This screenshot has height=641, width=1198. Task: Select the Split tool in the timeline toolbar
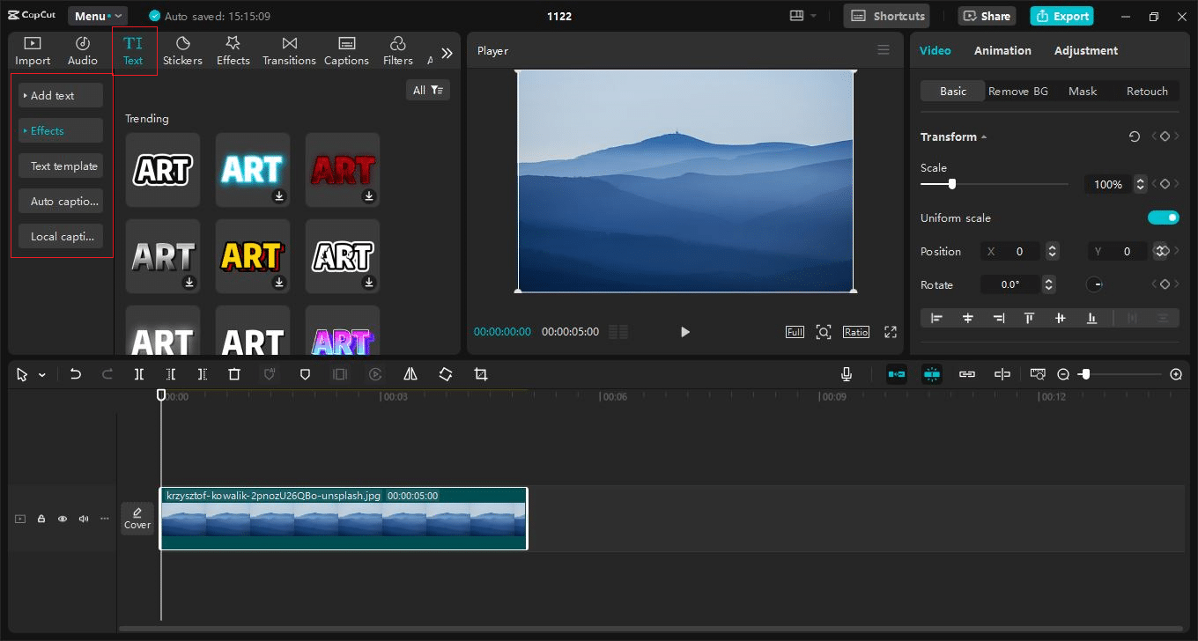point(138,373)
